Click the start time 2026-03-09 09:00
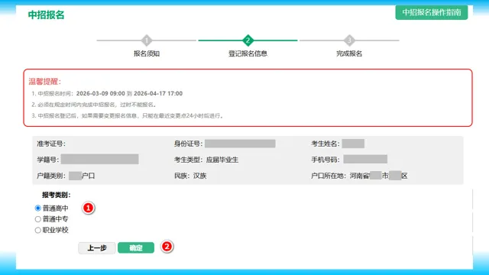Image resolution: width=489 pixels, height=275 pixels. (100, 93)
